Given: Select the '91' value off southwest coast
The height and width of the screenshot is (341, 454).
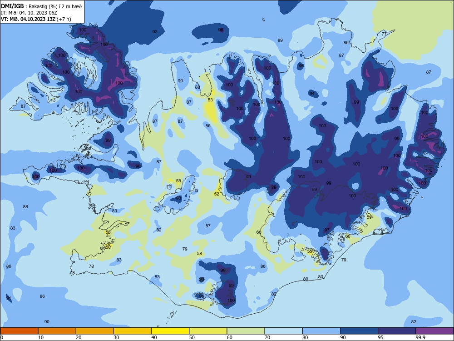Looking at the screenshot, I should (9, 298).
